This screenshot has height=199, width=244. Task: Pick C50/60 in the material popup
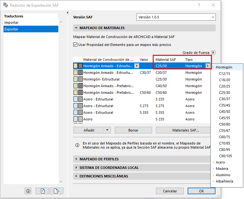pyautogui.click(x=224, y=124)
